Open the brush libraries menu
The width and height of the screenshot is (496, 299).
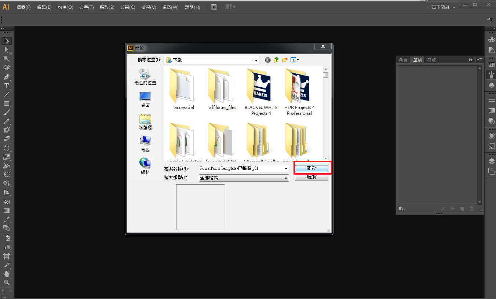click(x=402, y=209)
